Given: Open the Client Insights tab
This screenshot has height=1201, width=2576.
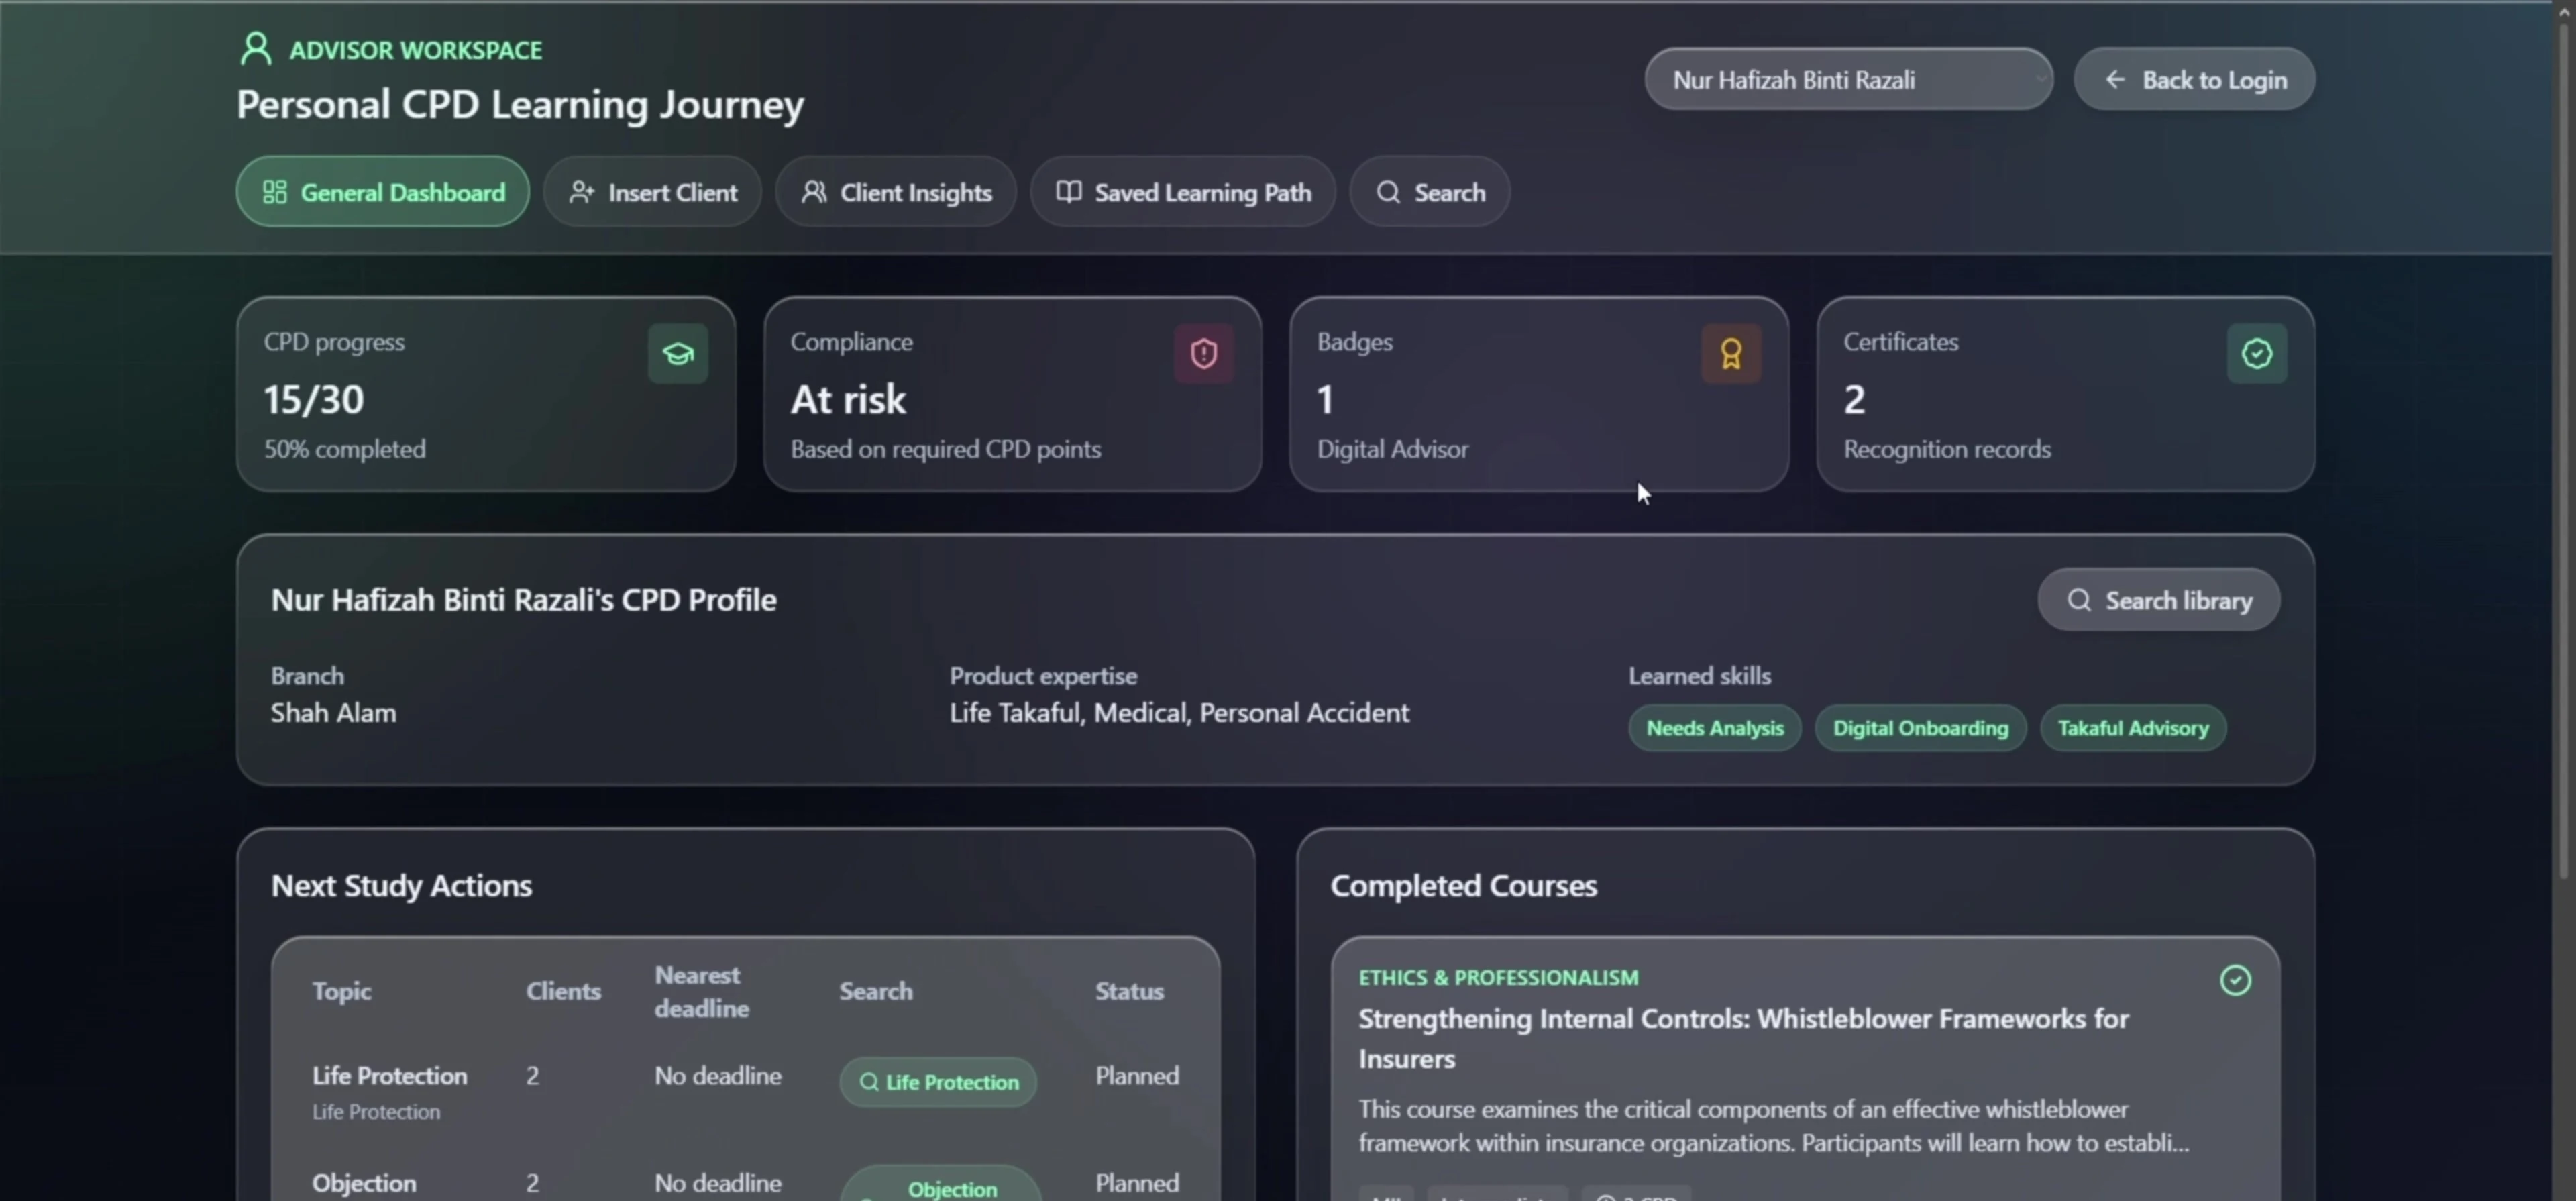Looking at the screenshot, I should [x=896, y=192].
